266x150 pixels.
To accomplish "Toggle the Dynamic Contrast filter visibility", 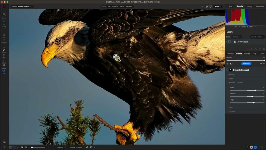I will click(227, 70).
